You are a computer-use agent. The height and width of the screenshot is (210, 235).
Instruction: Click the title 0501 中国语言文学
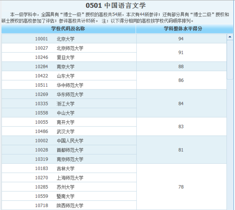pos(116,5)
